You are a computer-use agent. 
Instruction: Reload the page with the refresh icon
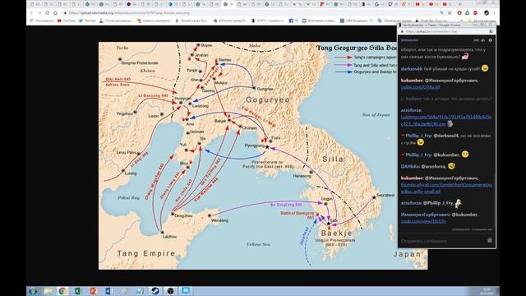tap(48, 13)
